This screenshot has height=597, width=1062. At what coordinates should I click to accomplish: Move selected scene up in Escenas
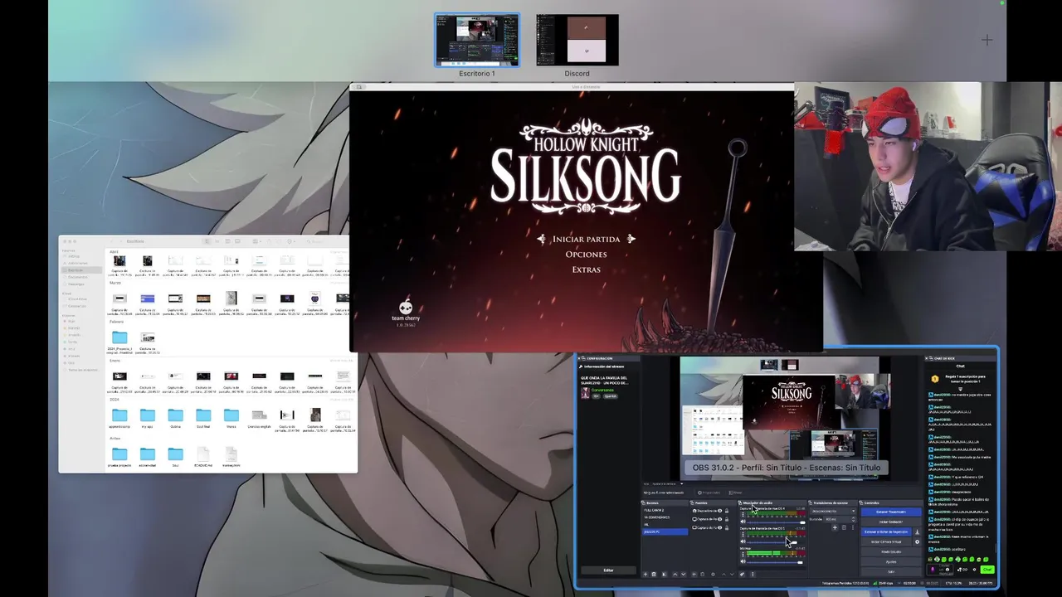point(675,574)
